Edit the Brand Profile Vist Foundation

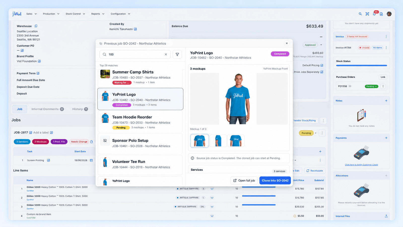pos(39,61)
